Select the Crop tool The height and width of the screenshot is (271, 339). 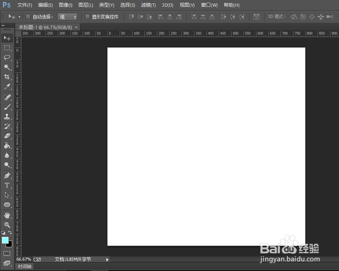click(7, 77)
